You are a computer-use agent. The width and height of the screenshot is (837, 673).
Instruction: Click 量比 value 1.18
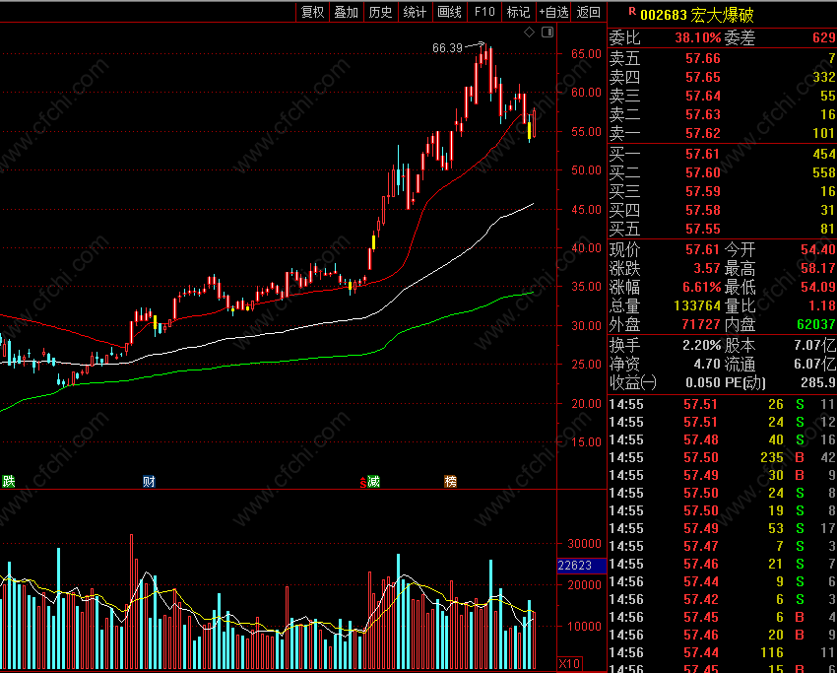click(x=822, y=305)
